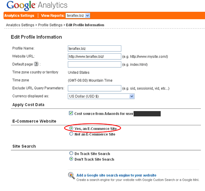205x191 pixels.
Task: Enable Do Track Site Search option
Action: [x=71, y=154]
